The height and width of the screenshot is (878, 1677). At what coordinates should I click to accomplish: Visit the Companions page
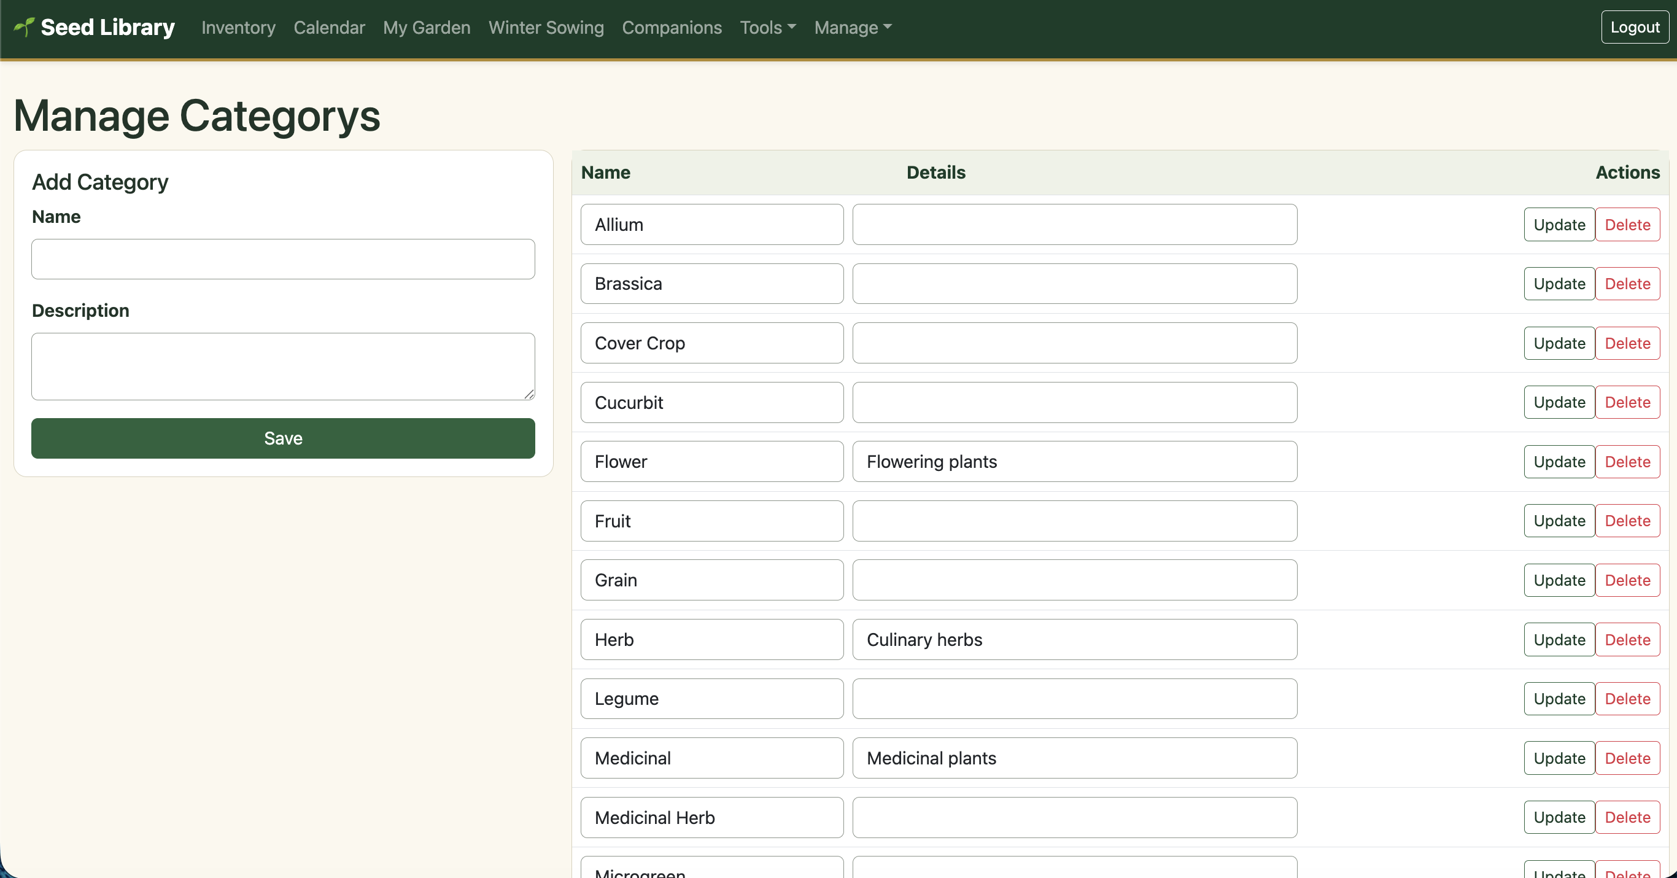pyautogui.click(x=671, y=28)
